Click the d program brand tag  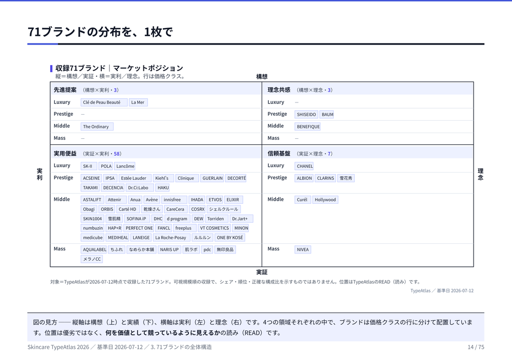tap(178, 219)
